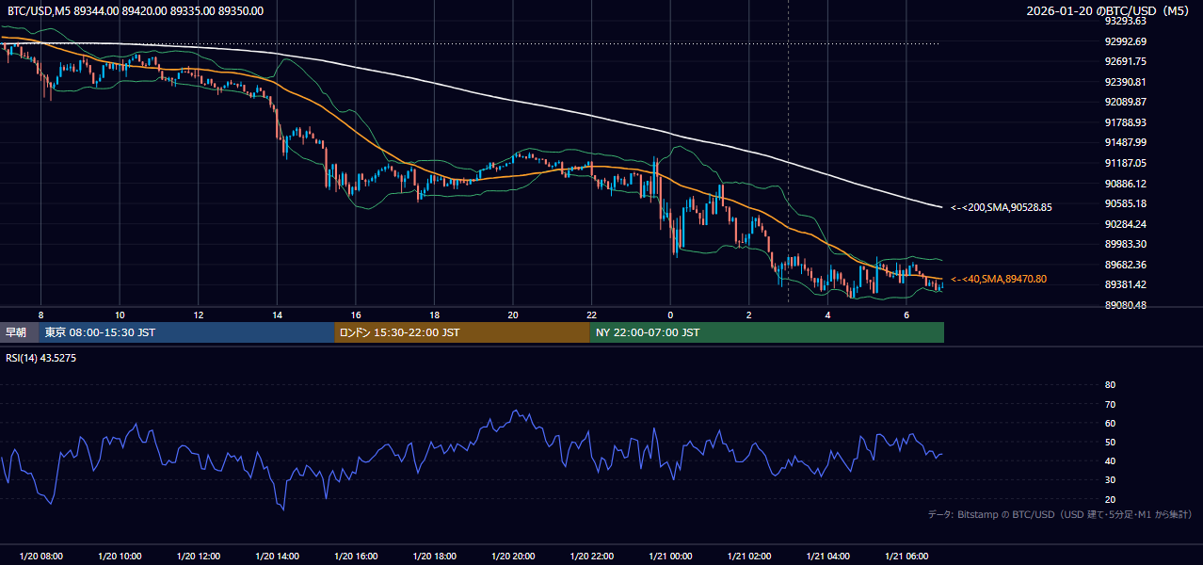Click hour tick 18 under the price chart
Image resolution: width=1203 pixels, height=565 pixels.
pyautogui.click(x=434, y=315)
